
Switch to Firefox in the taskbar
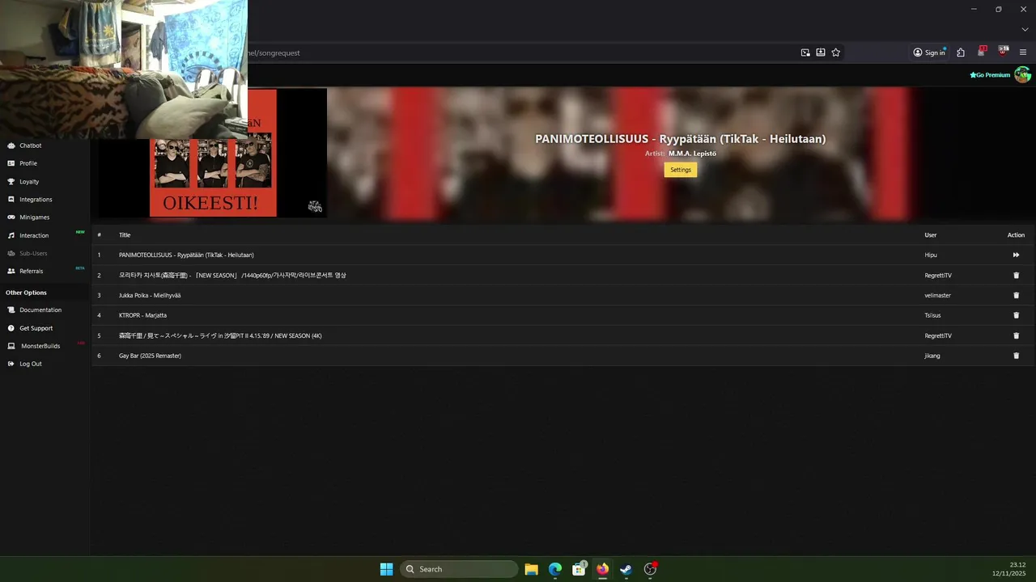(602, 569)
